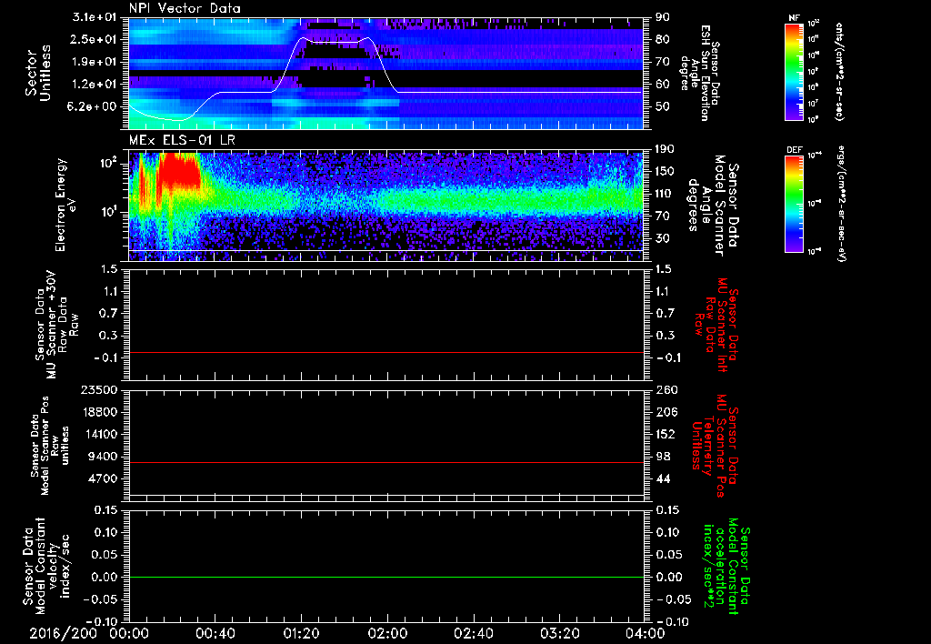Viewport: 931px width, 644px height.
Task: Click the red MU Scanner Inh Raw Data label
Action: click(716, 325)
